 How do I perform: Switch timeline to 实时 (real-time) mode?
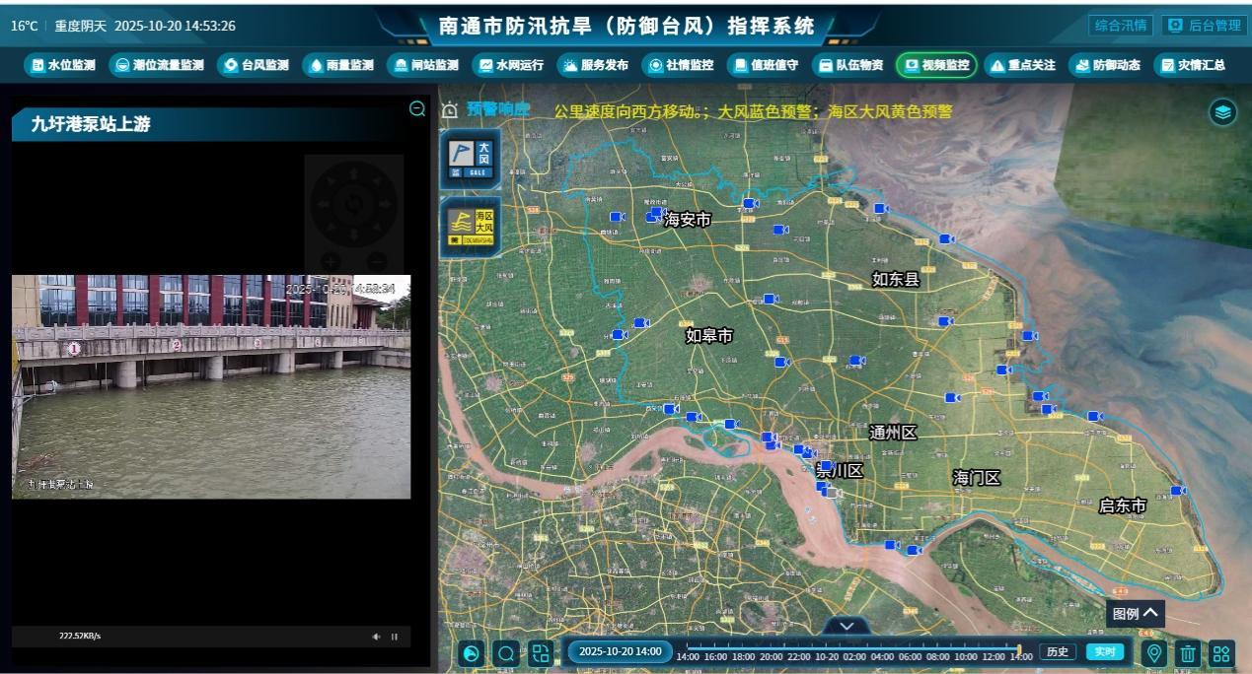pos(1105,651)
